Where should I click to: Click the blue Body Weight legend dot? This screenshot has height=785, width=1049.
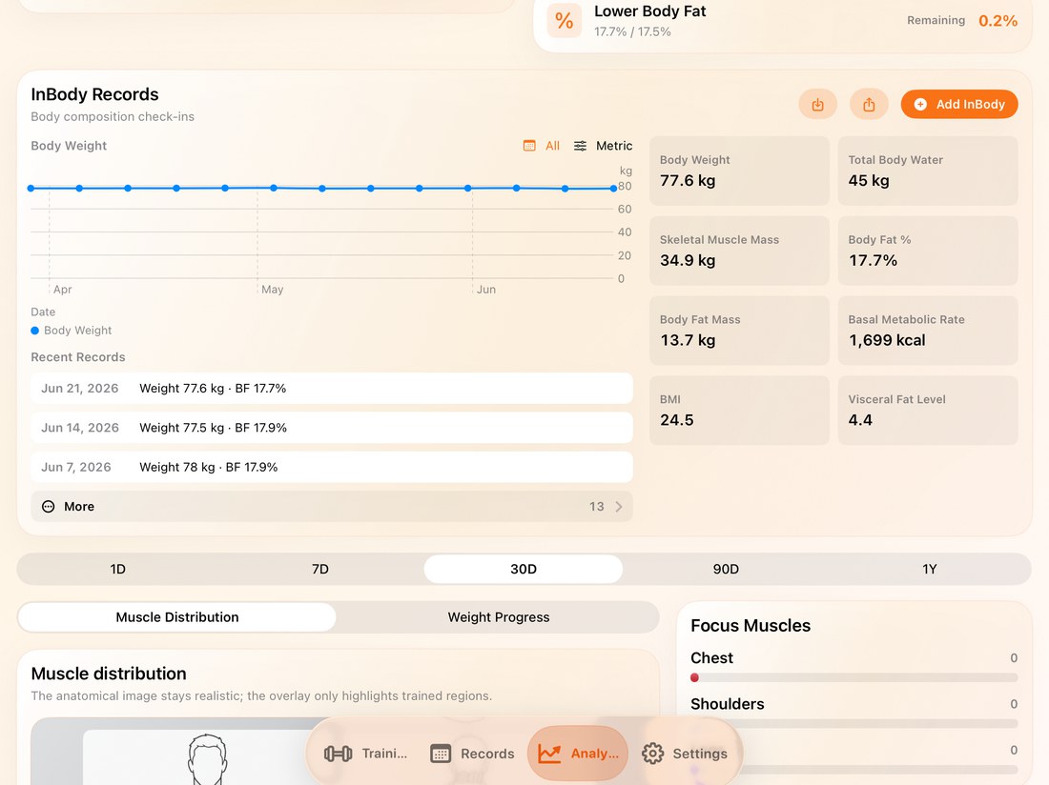34,330
